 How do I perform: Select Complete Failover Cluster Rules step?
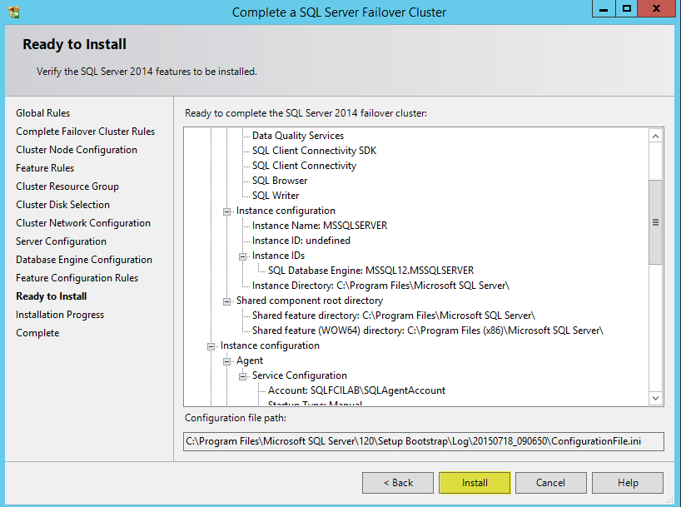pyautogui.click(x=86, y=132)
